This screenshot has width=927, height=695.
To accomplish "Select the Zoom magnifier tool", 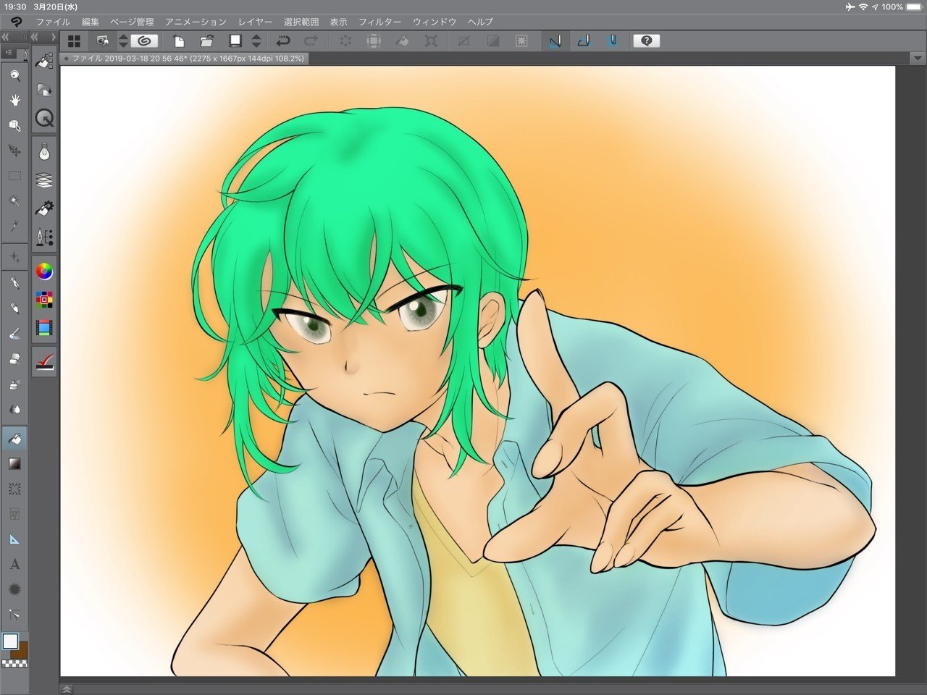I will pos(14,75).
